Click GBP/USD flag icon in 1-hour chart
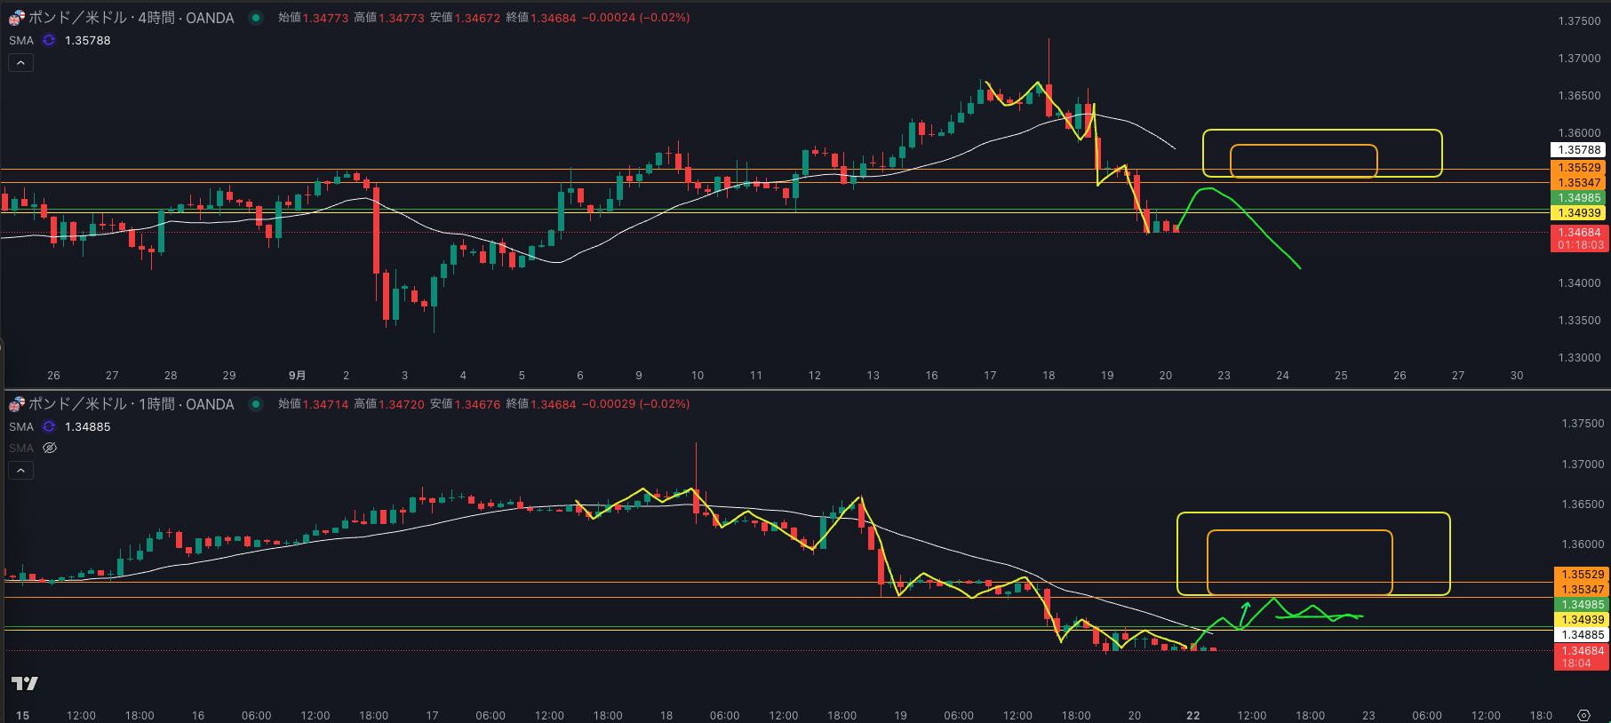This screenshot has width=1611, height=723. click(x=17, y=404)
